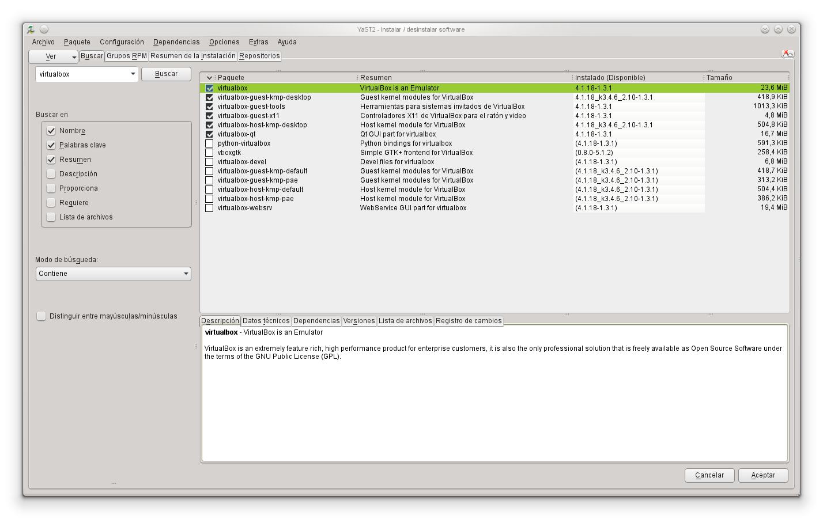Switch to the Buscar tab
Screen dimensions: 823x519
tap(92, 56)
